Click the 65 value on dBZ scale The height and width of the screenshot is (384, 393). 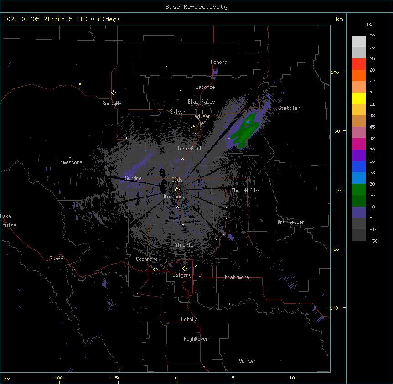(x=372, y=59)
